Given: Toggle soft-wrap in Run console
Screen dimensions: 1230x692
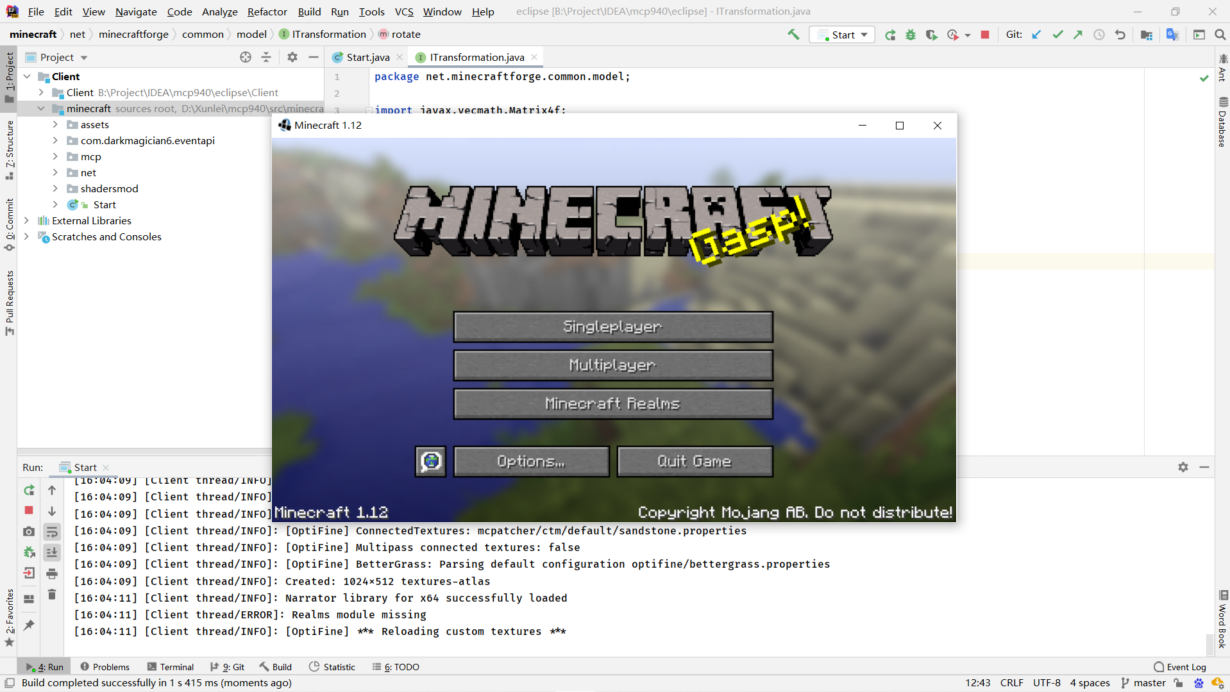Looking at the screenshot, I should 52,532.
